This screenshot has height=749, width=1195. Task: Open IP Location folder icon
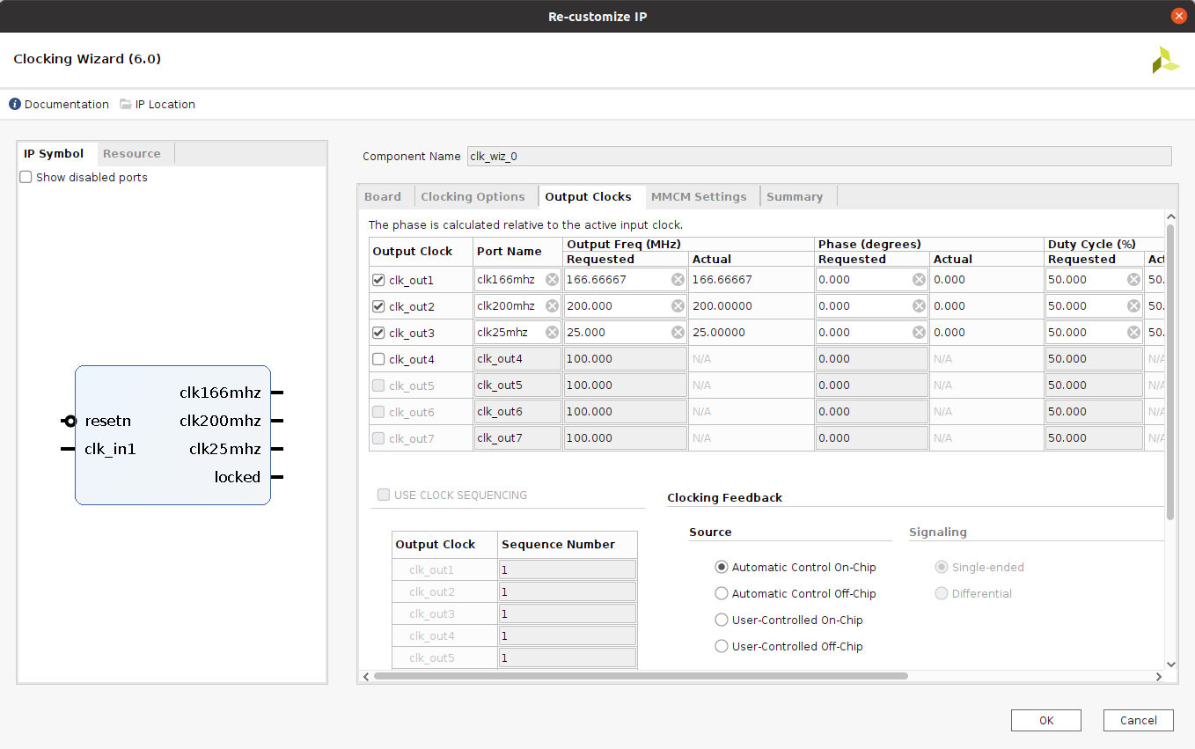click(x=126, y=104)
